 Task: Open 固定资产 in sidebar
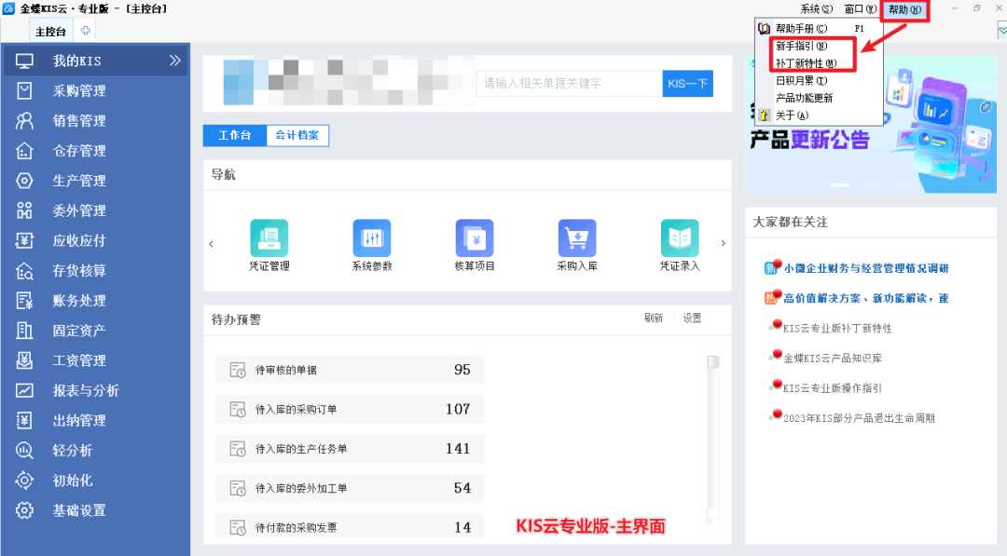pos(79,331)
